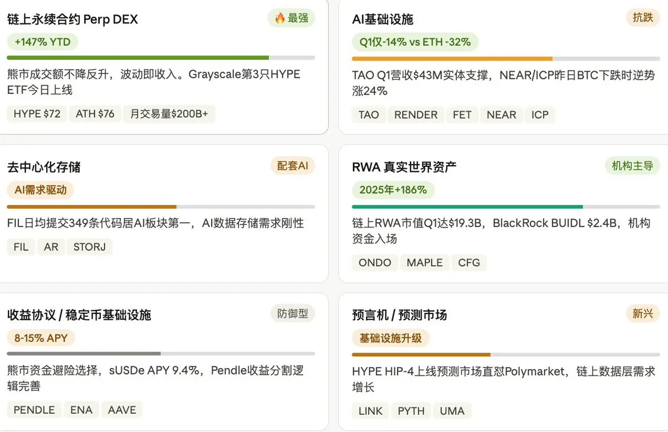Open the AI基础设施 card title
The height and width of the screenshot is (432, 668).
[x=383, y=19]
